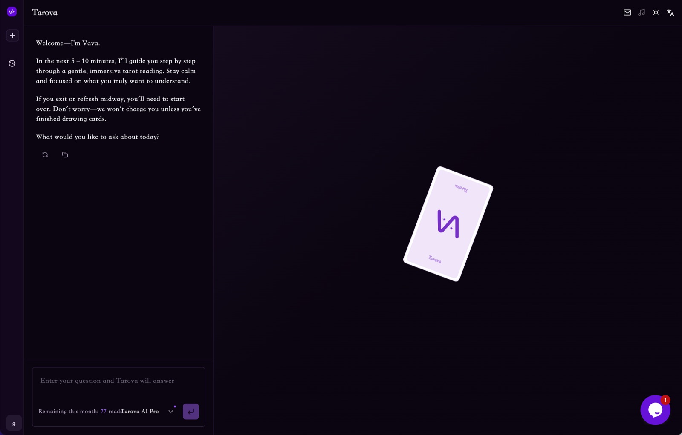Click the Tarova logo icon
This screenshot has width=682, height=435.
point(12,11)
